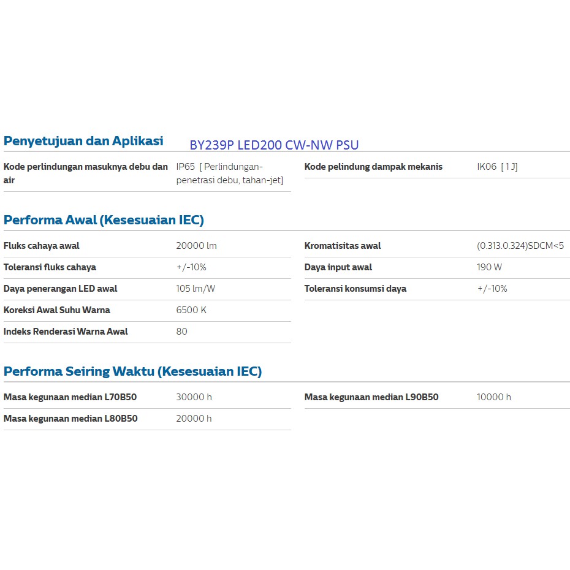
Task: Click the BY239P LED200 CW-NW PSU title
Action: [x=274, y=145]
